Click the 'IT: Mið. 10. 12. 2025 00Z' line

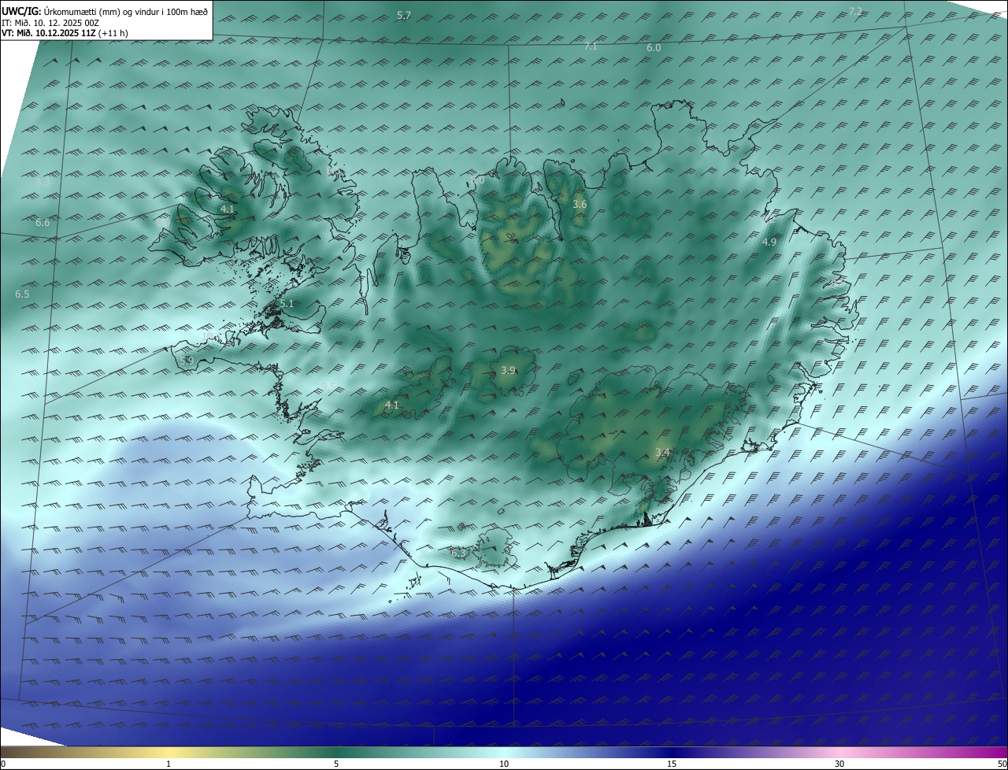click(50, 22)
